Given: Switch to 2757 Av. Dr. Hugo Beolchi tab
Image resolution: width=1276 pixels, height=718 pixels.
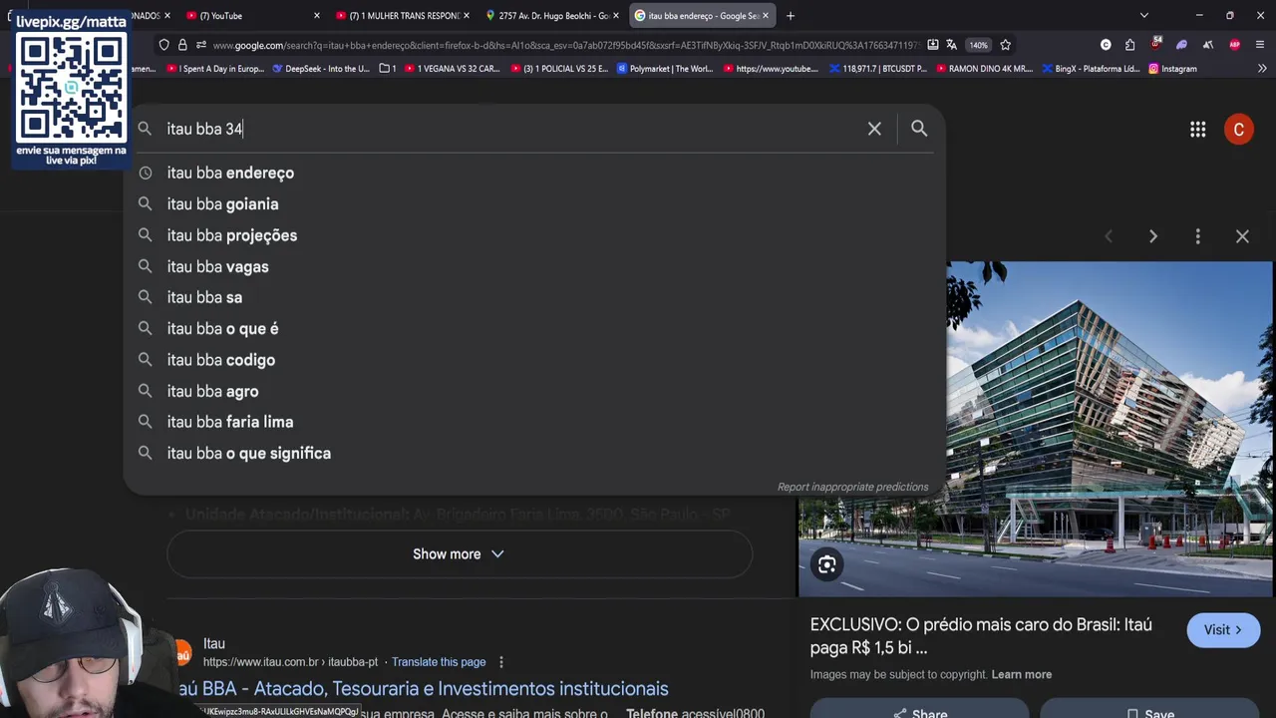Looking at the screenshot, I should 552,16.
